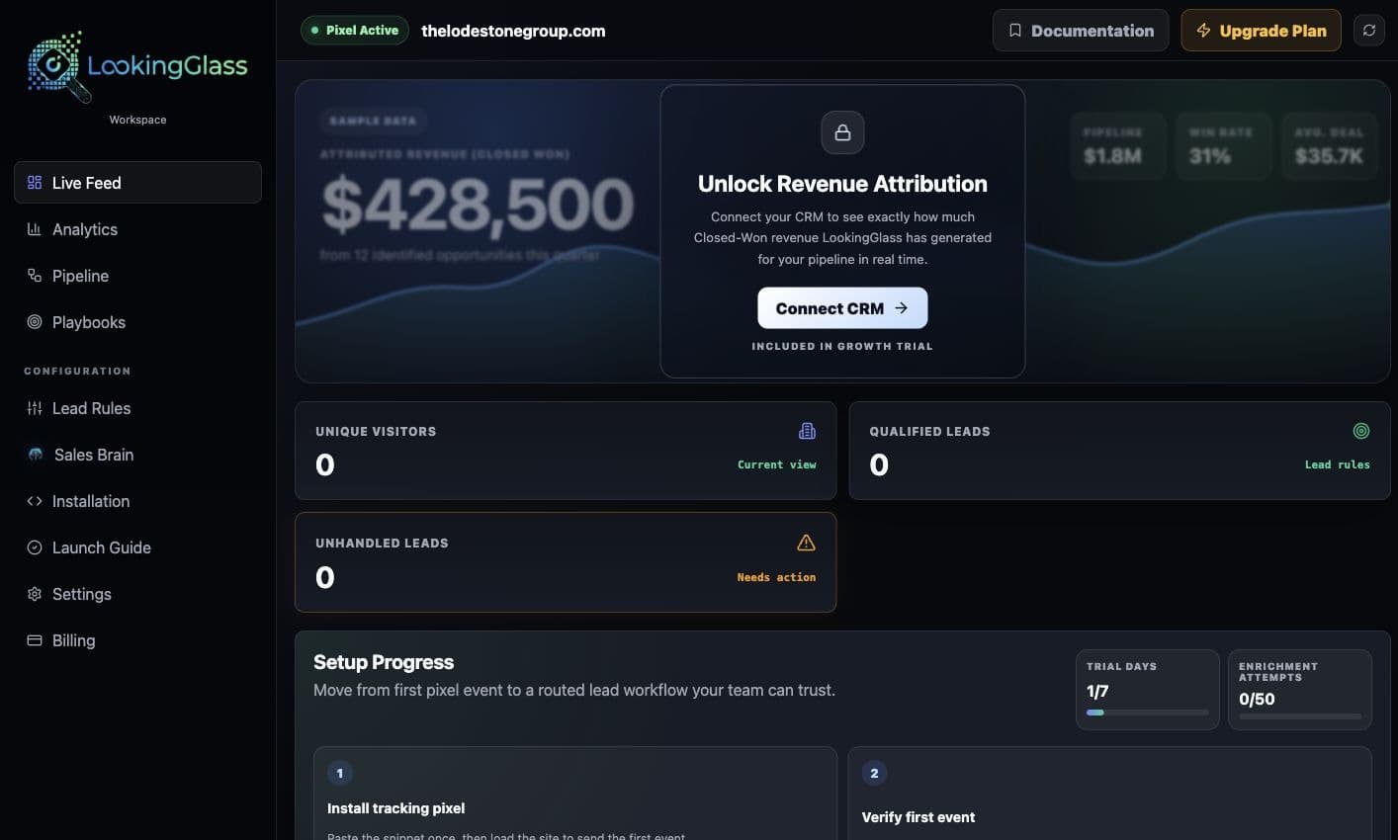Click the Lead Rules sliders icon

pos(35,408)
